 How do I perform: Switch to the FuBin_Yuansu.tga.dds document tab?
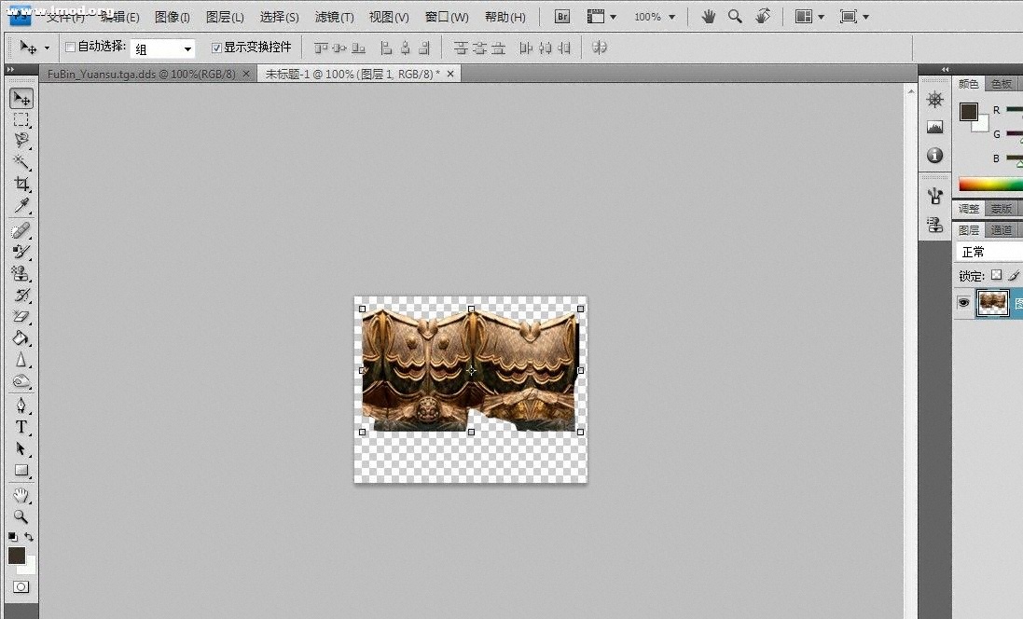click(x=142, y=74)
